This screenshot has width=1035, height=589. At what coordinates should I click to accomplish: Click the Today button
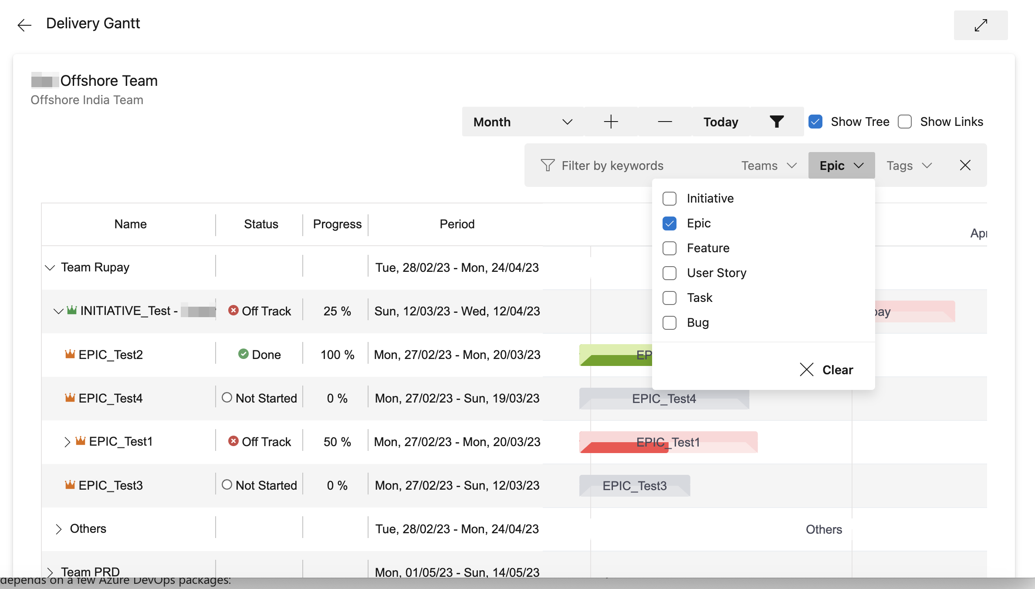pos(719,121)
